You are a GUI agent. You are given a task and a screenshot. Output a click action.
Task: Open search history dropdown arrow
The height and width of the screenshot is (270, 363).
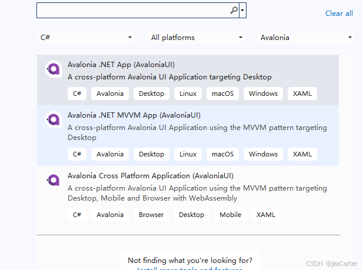pyautogui.click(x=242, y=10)
